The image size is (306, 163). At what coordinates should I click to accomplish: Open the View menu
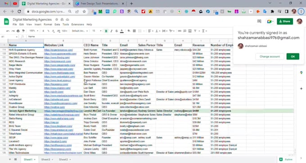point(29,25)
